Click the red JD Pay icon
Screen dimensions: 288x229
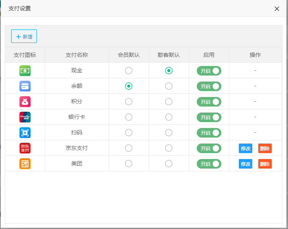pos(25,148)
